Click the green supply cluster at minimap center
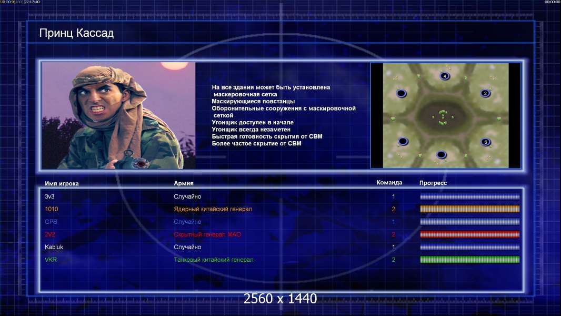This screenshot has height=316, width=561. click(x=443, y=117)
